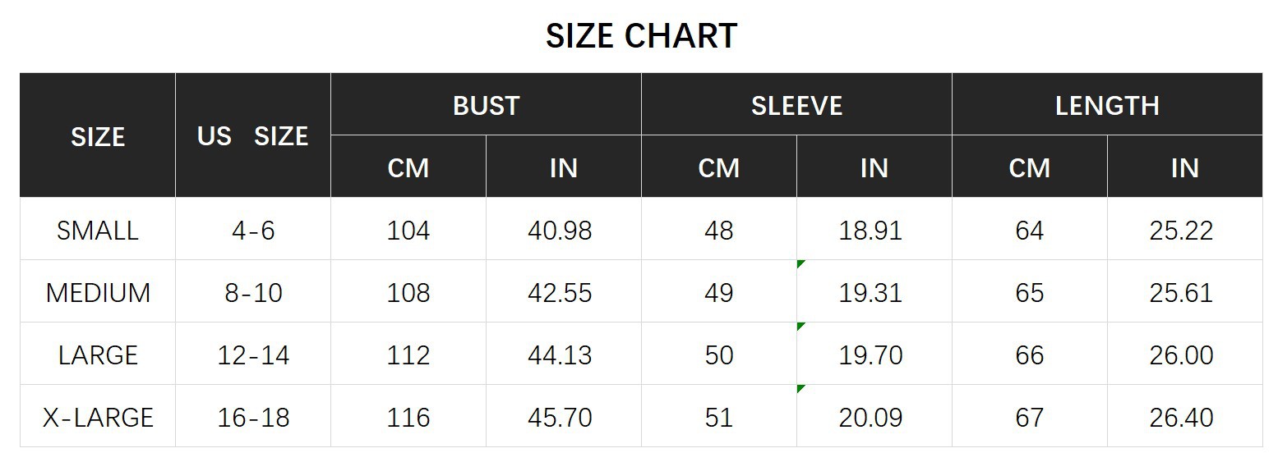Click the LENGTH header cell
This screenshot has height=462, width=1278.
coord(1107,105)
